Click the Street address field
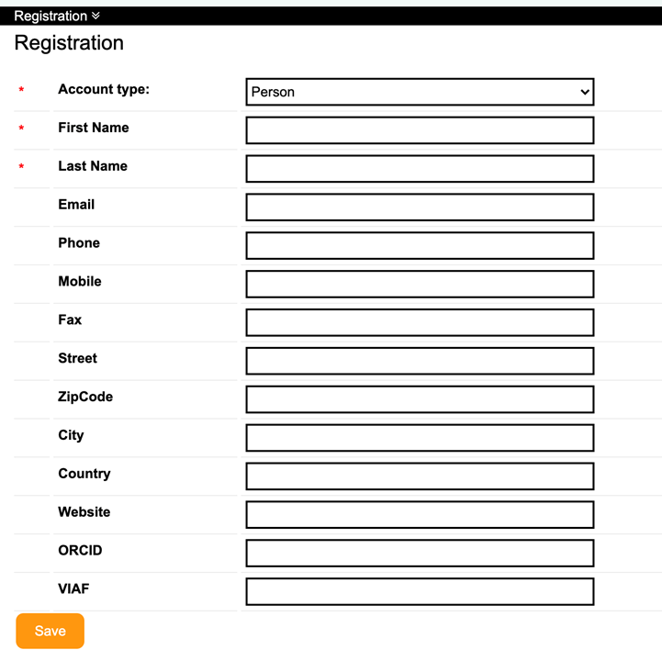 (420, 361)
